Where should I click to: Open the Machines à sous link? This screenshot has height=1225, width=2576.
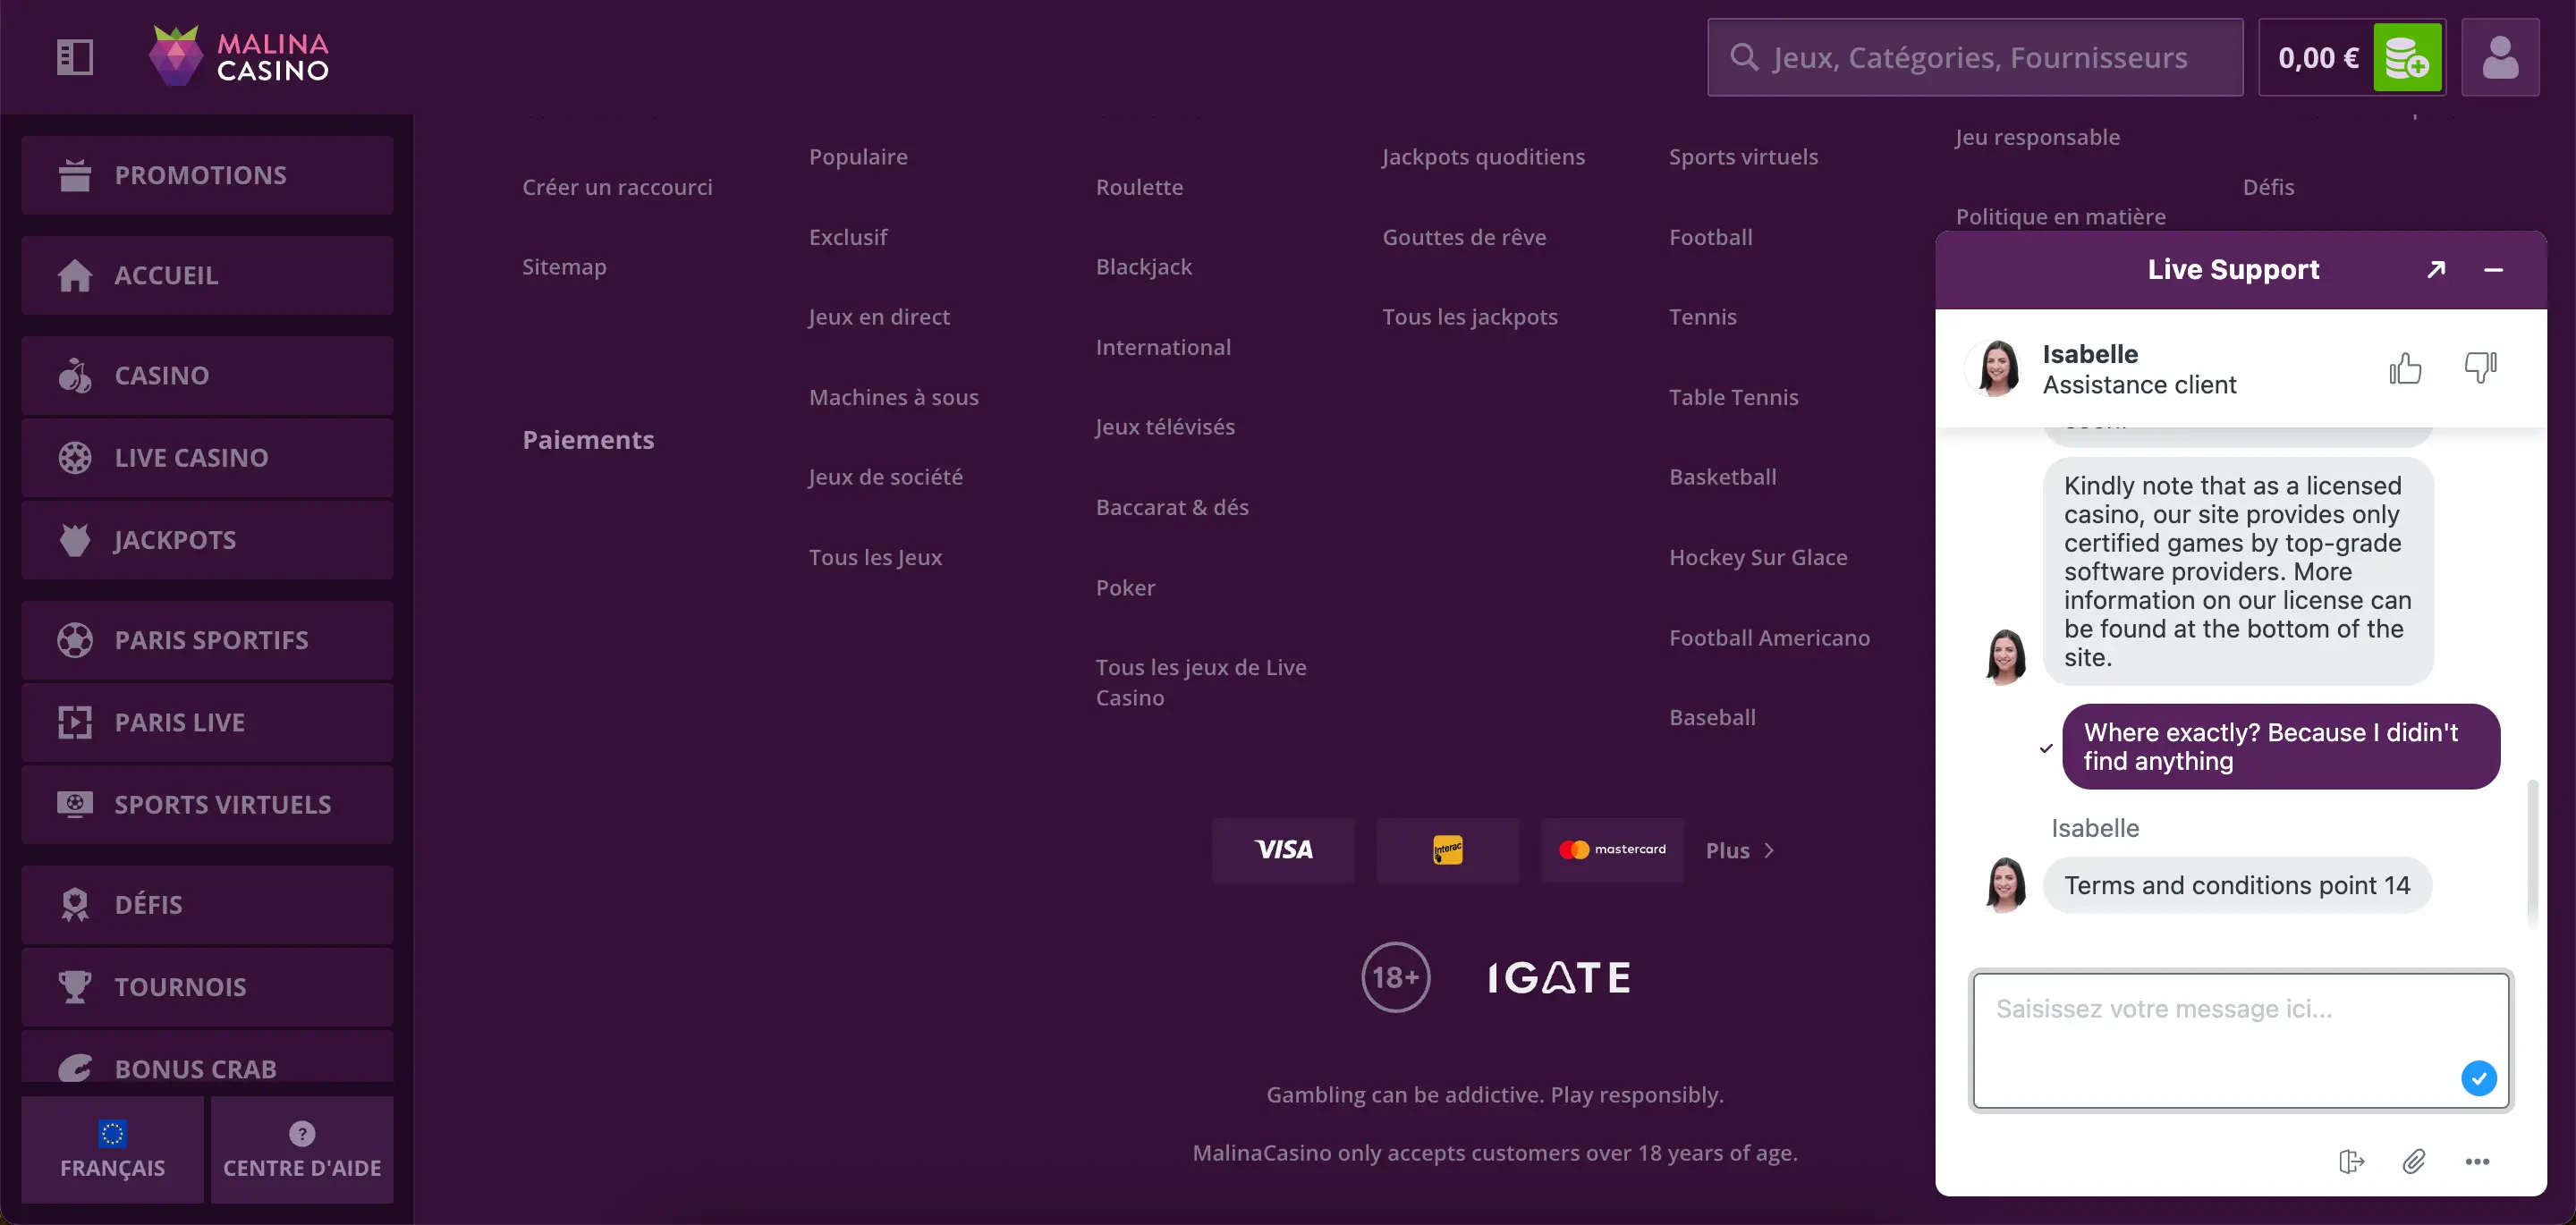point(894,397)
